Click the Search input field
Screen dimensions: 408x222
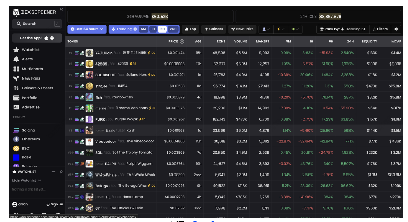pos(37,24)
